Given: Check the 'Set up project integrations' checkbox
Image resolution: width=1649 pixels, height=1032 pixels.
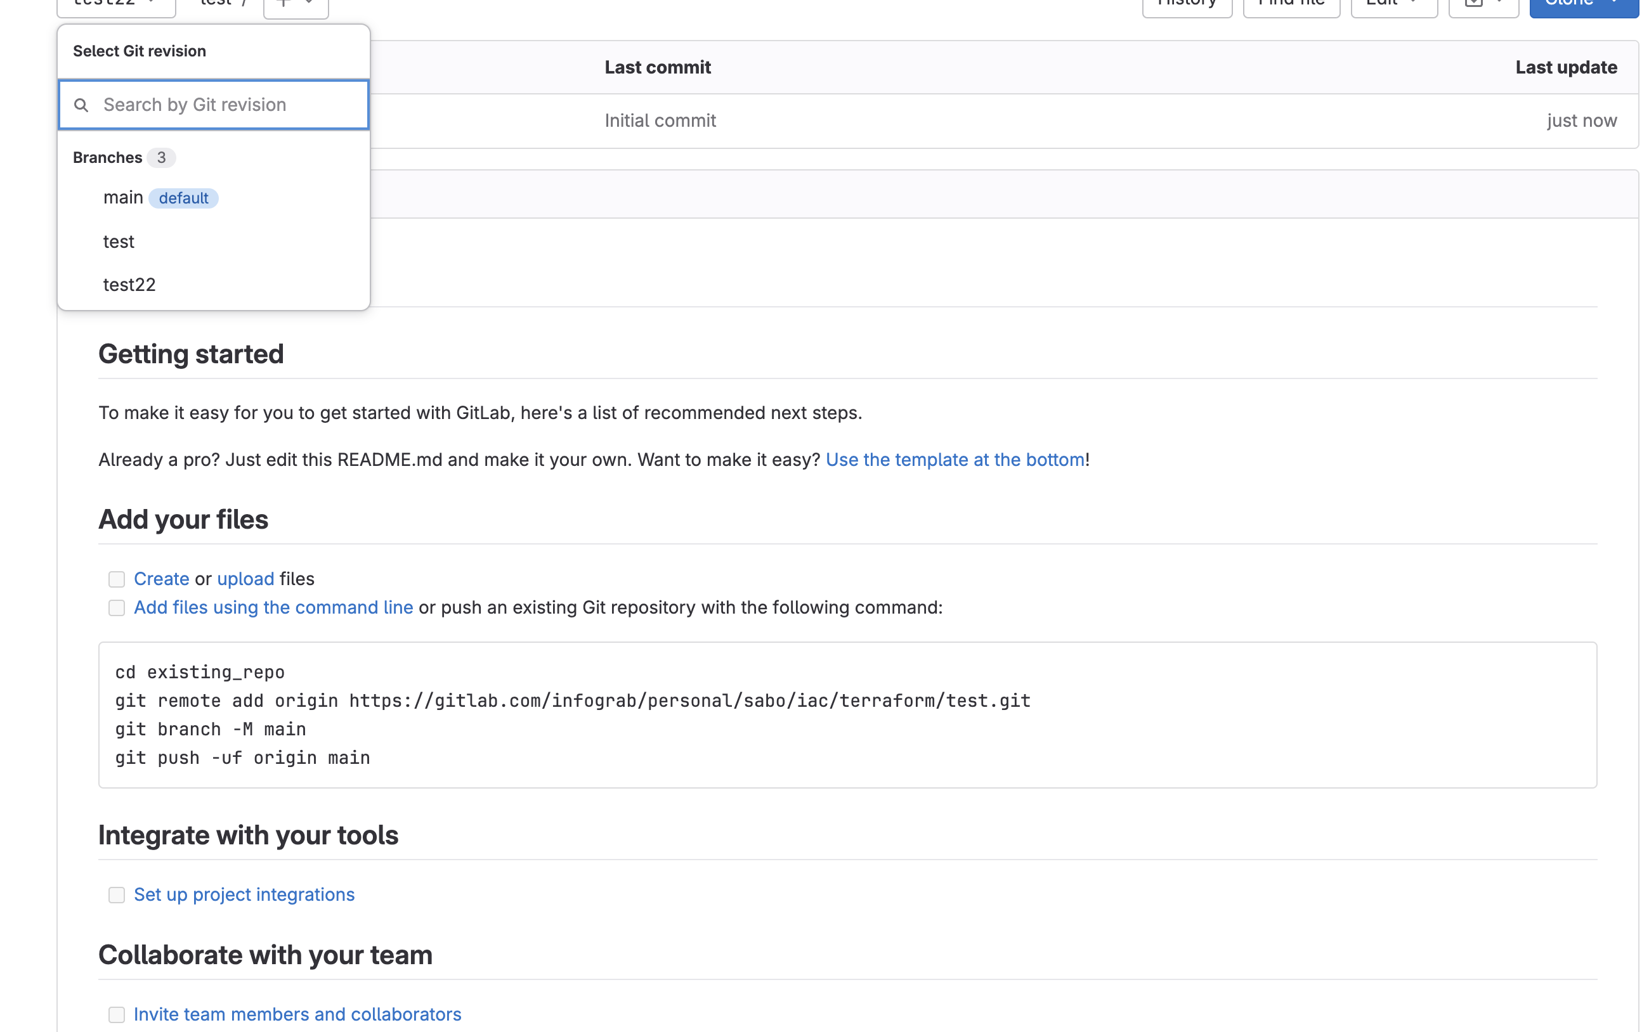Looking at the screenshot, I should click(117, 895).
